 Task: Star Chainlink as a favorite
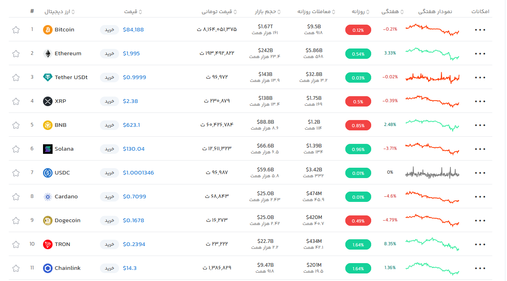tap(16, 268)
